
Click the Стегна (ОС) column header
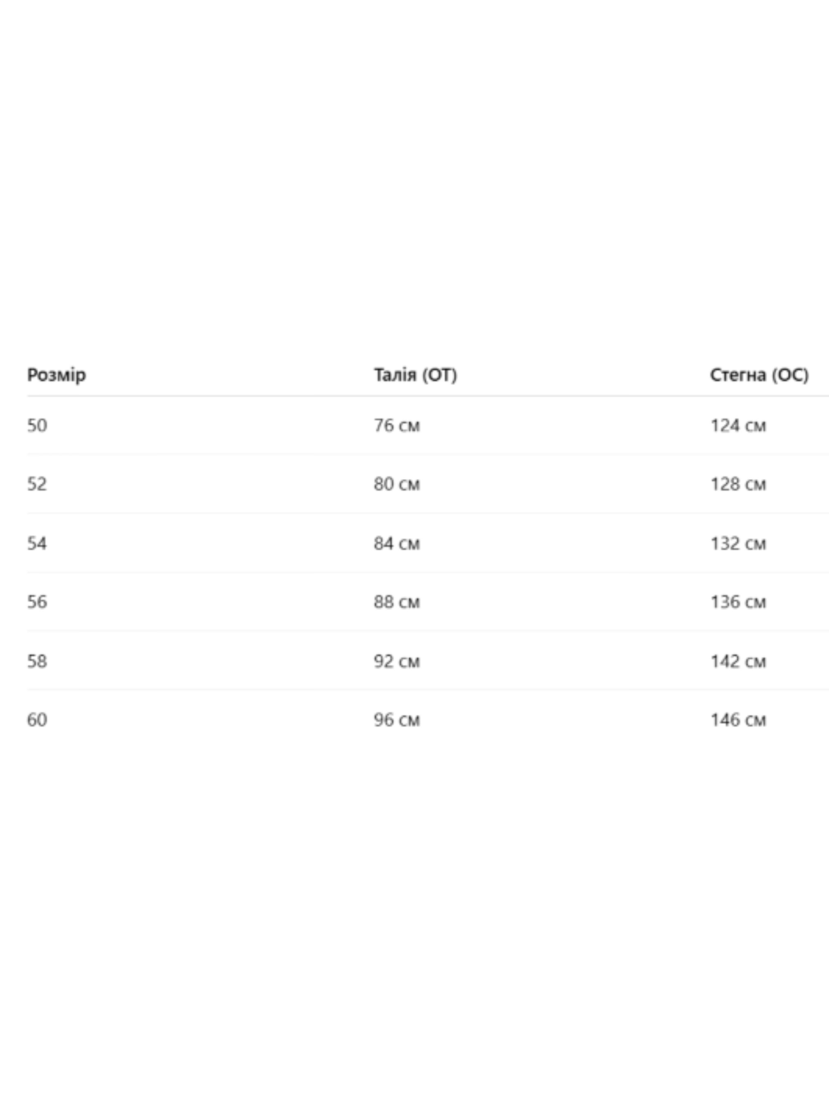click(759, 375)
